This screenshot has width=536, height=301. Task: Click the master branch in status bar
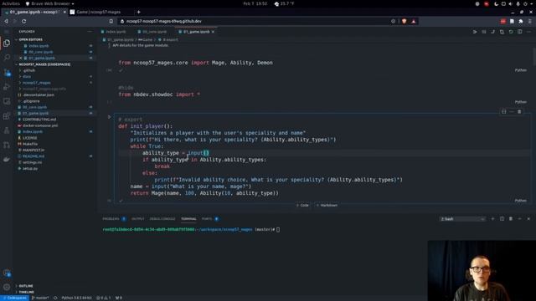[x=40, y=298]
